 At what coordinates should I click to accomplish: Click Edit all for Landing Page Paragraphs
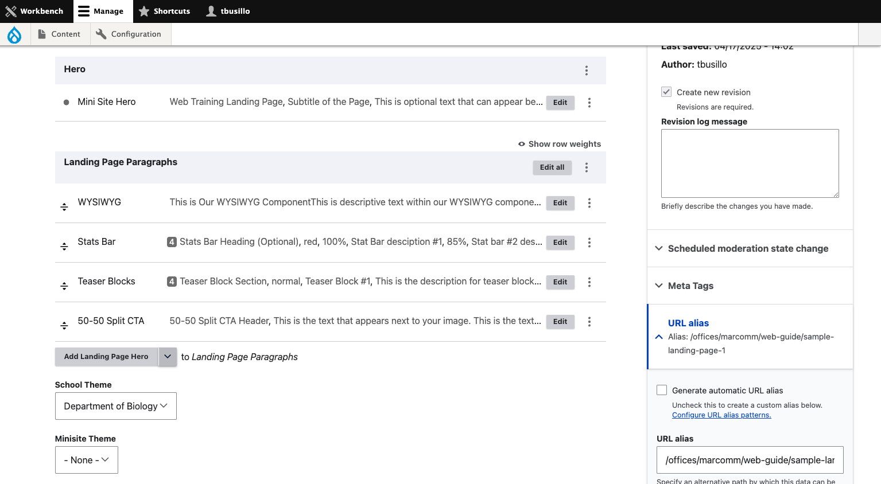click(552, 167)
